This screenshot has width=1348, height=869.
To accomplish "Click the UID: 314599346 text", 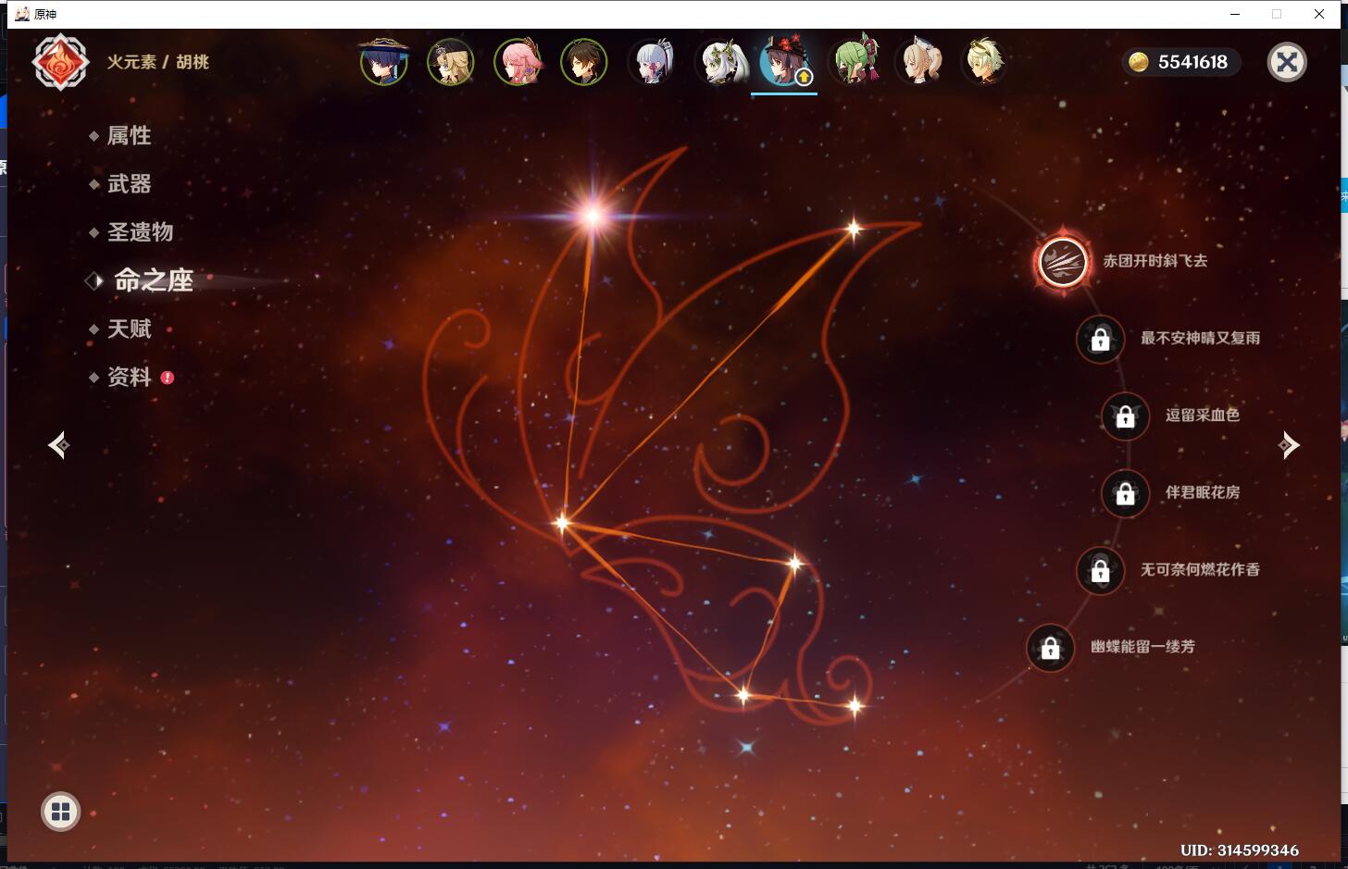I will (1240, 850).
